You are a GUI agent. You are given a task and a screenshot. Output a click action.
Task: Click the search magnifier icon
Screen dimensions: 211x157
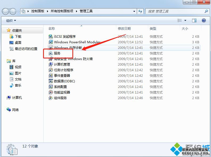(x=206, y=11)
